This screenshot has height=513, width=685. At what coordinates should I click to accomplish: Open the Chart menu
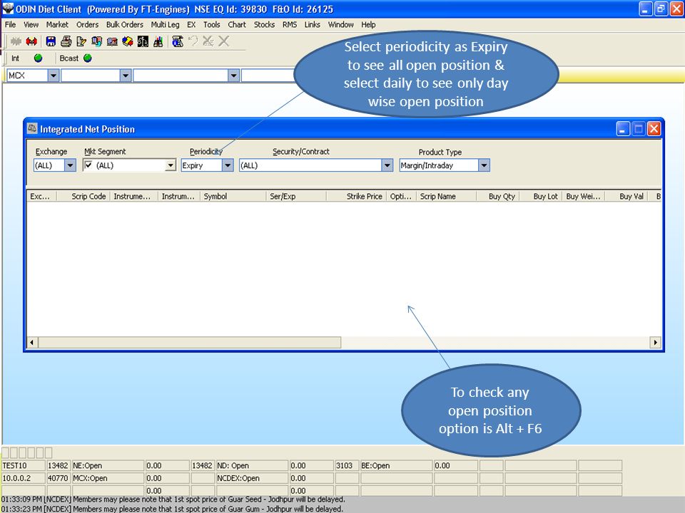click(x=237, y=24)
